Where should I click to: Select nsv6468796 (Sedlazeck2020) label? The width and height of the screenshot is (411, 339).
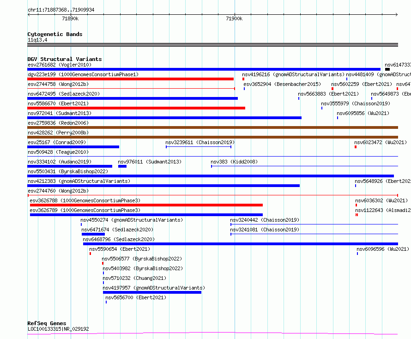pyautogui.click(x=119, y=239)
